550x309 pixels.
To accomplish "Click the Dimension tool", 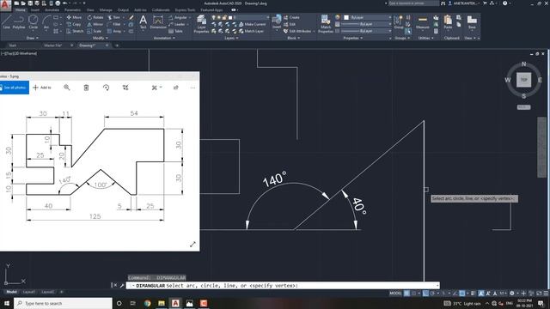I will [x=158, y=21].
